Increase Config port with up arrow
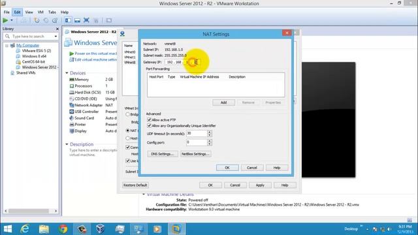The width and height of the screenshot is (418, 235). tap(210, 141)
